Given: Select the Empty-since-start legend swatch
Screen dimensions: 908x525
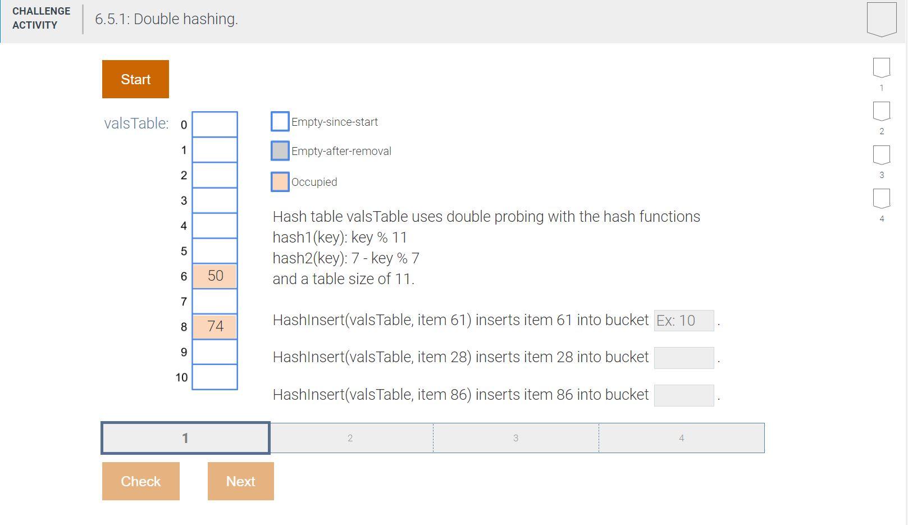Looking at the screenshot, I should coord(280,121).
